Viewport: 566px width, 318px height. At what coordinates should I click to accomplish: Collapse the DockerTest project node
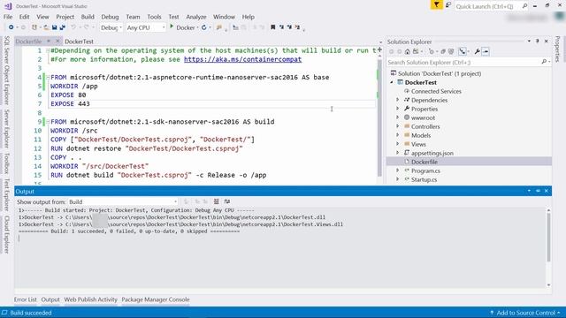coord(392,82)
